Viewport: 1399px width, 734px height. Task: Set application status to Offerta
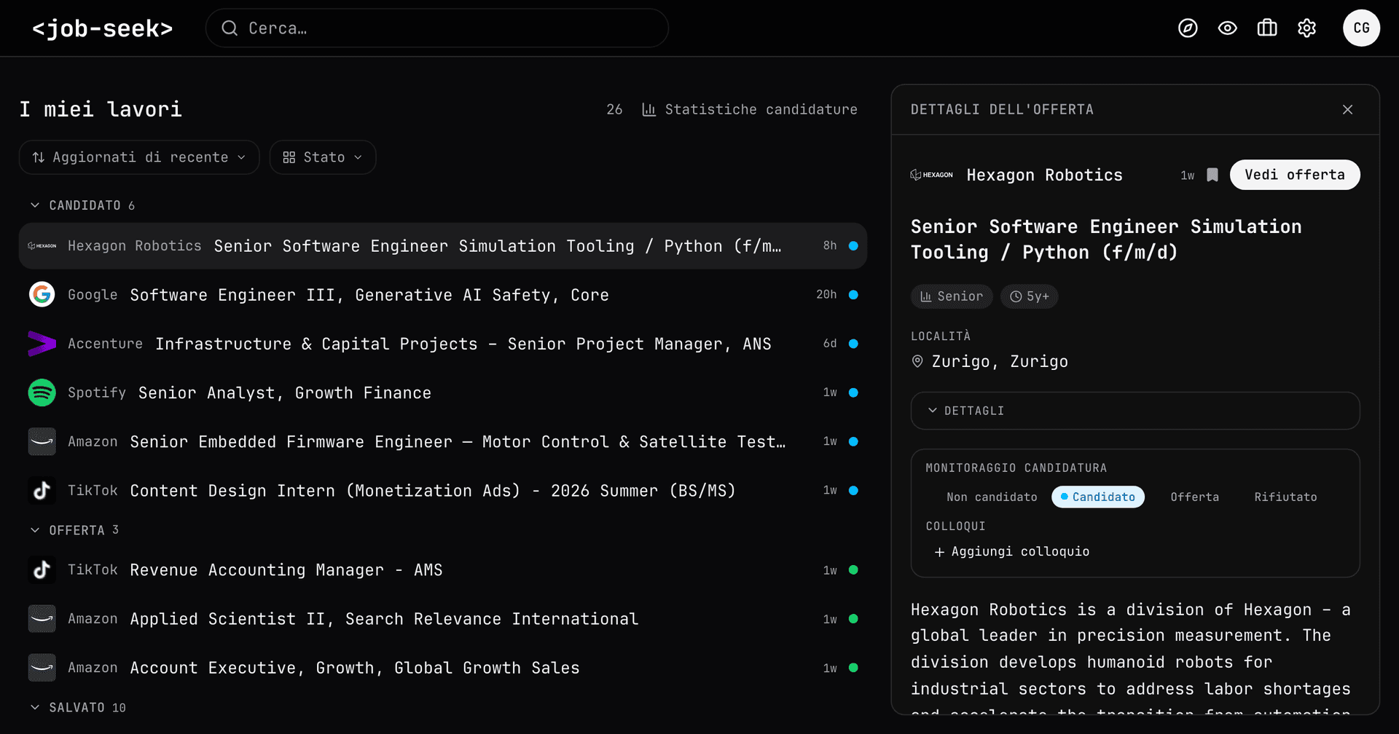pyautogui.click(x=1194, y=497)
